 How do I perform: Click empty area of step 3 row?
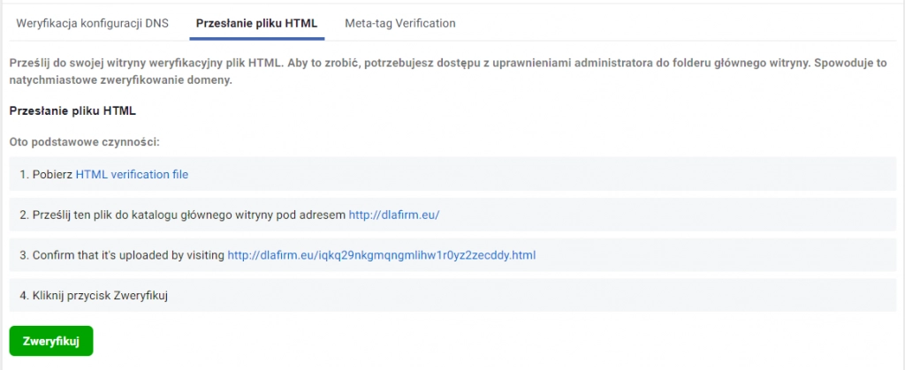coord(716,254)
